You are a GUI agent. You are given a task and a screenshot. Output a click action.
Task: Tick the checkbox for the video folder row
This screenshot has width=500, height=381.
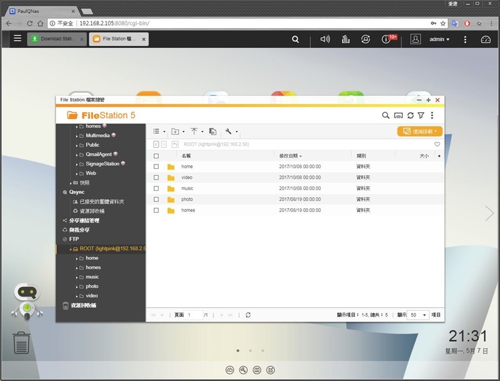pos(156,178)
